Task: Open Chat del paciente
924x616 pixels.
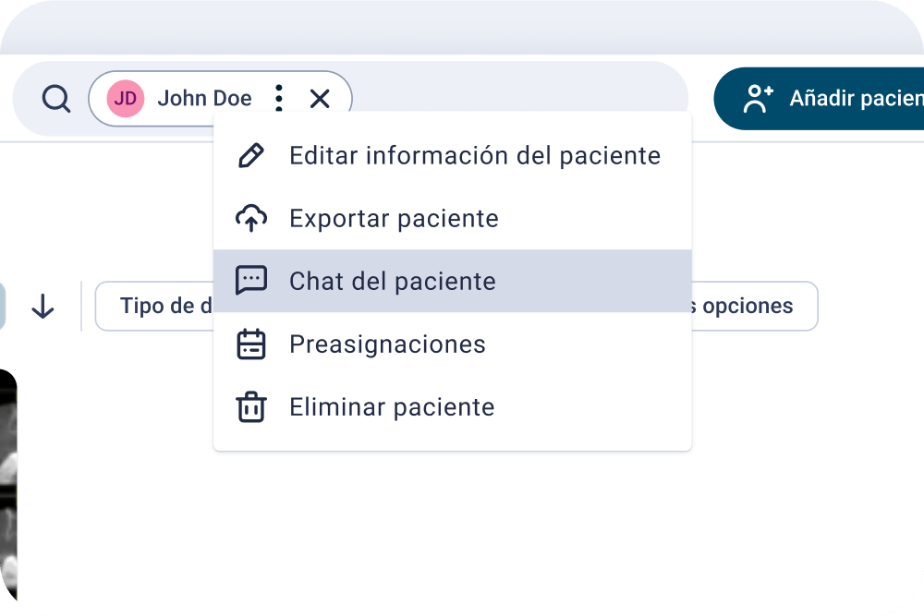Action: pyautogui.click(x=453, y=281)
